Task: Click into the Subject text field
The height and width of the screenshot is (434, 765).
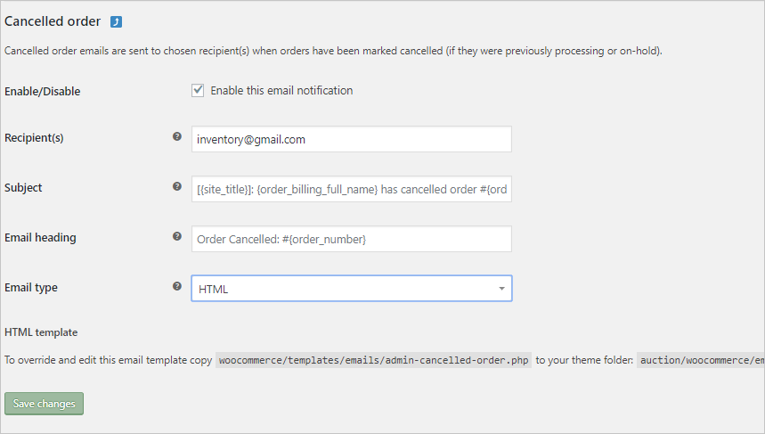Action: [x=351, y=189]
